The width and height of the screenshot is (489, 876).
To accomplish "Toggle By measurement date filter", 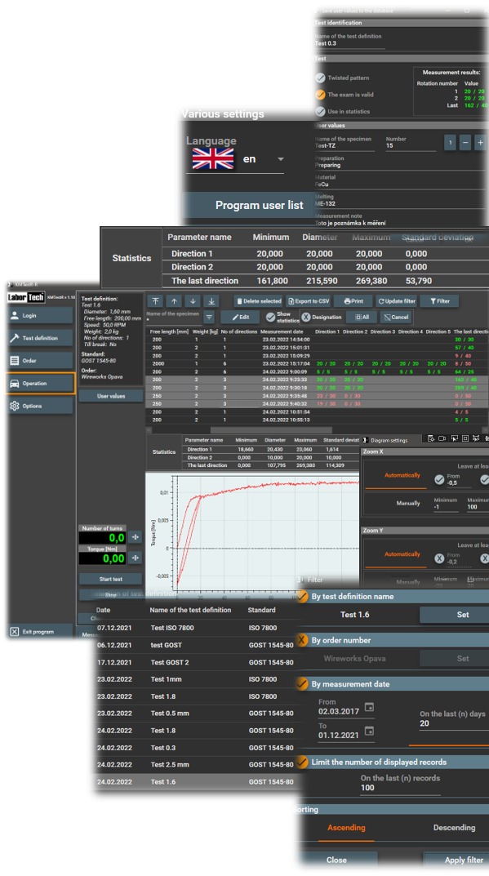I will click(302, 683).
